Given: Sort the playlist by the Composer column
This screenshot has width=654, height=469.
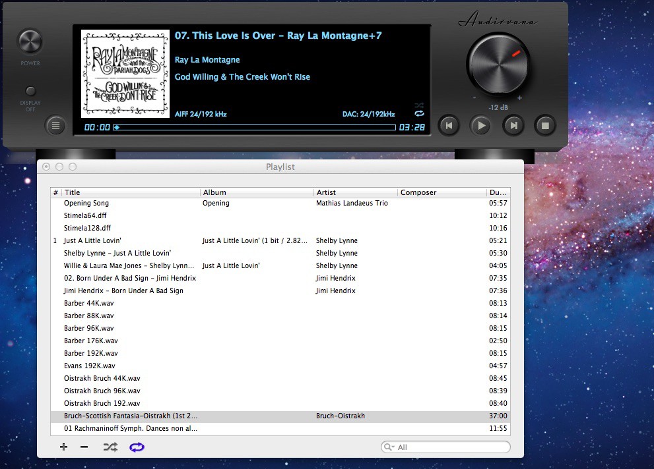Looking at the screenshot, I should coord(442,192).
